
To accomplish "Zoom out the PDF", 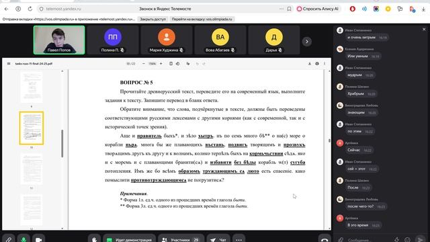I will point(144,64).
